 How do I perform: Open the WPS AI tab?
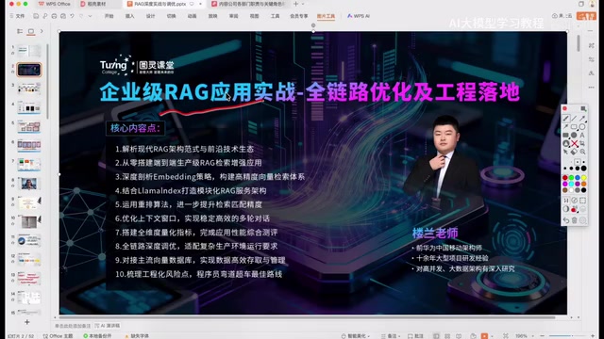(x=359, y=16)
